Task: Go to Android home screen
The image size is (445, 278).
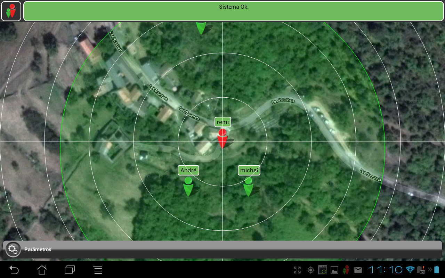Action: click(x=42, y=270)
